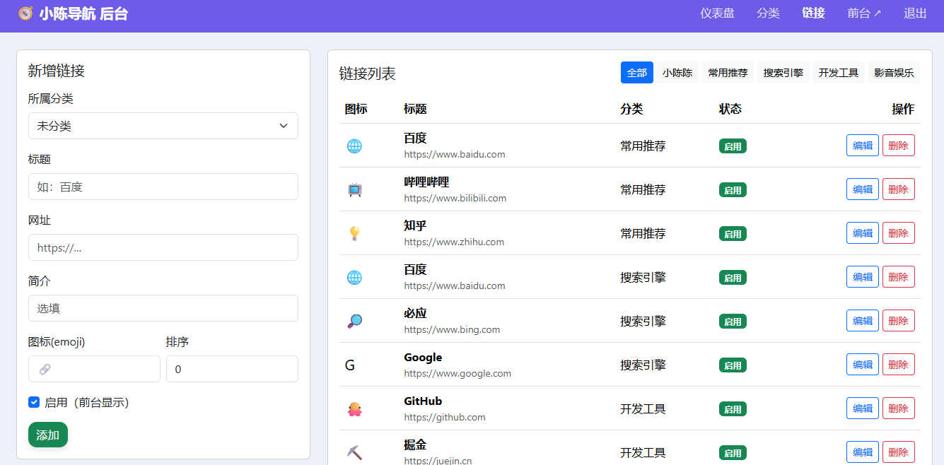Delete the GitHub link
Viewport: 944px width, 465px height.
coord(899,408)
